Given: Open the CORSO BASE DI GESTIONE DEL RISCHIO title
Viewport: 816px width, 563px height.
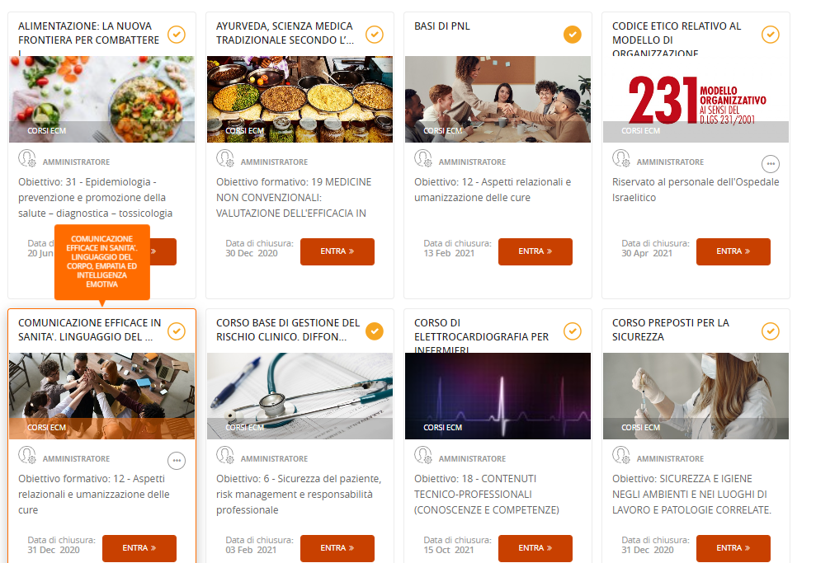Looking at the screenshot, I should (288, 330).
